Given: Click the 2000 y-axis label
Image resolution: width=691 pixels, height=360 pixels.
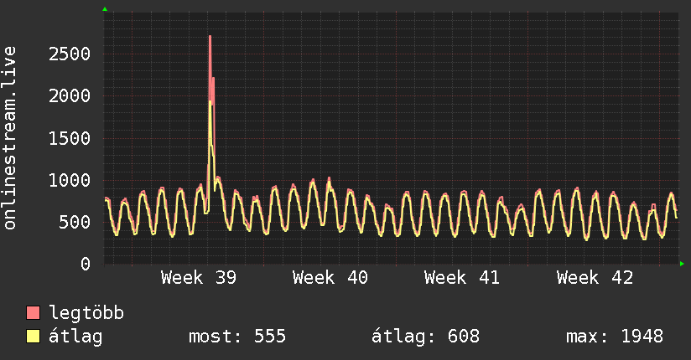Looking at the screenshot, I should (70, 96).
